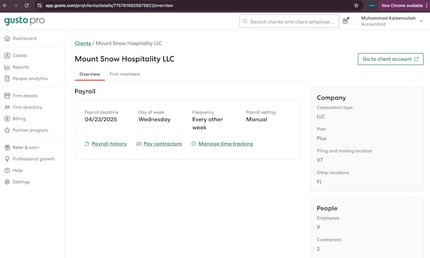
Task: Click the Chrome profile avatar icon
Action: tap(371, 6)
